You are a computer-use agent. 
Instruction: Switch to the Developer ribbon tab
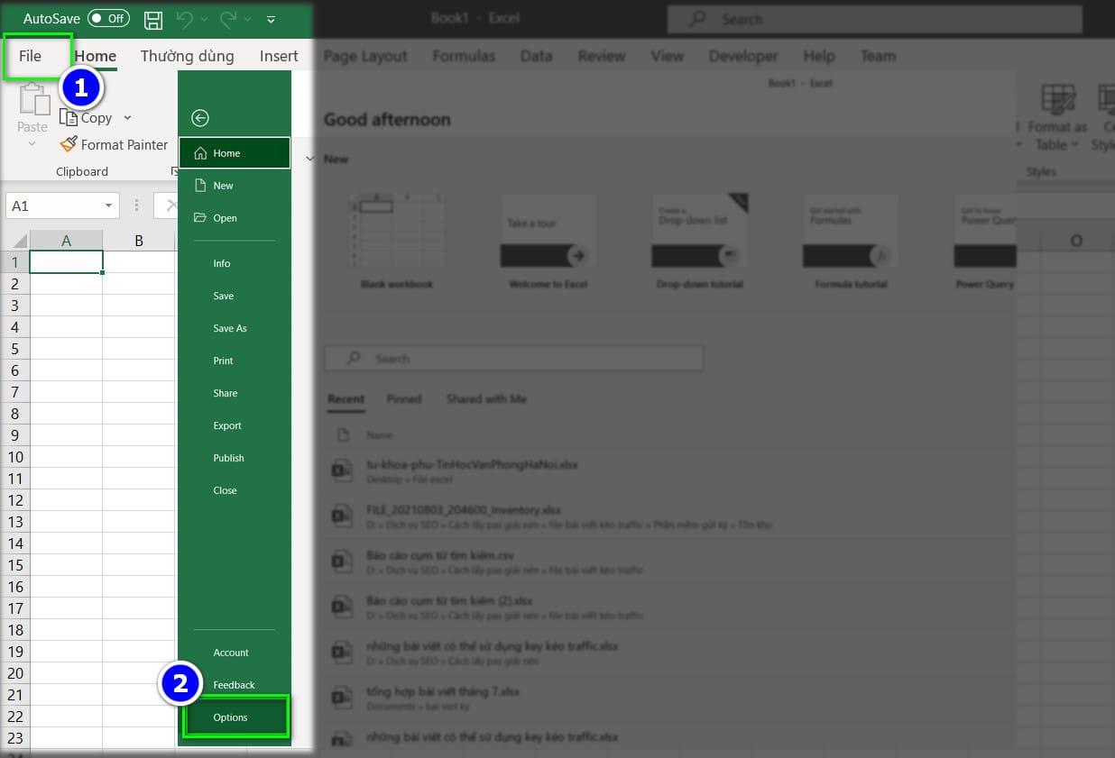[x=742, y=56]
